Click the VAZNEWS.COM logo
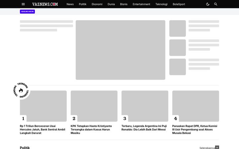This screenshot has width=239, height=149. coord(45,4)
